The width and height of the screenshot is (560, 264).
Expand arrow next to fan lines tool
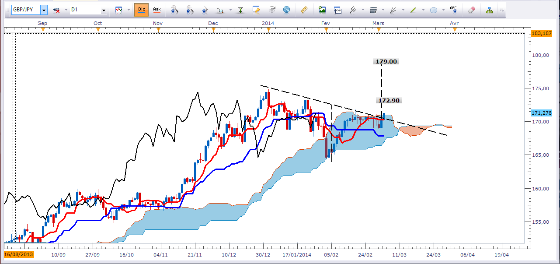pos(403,10)
